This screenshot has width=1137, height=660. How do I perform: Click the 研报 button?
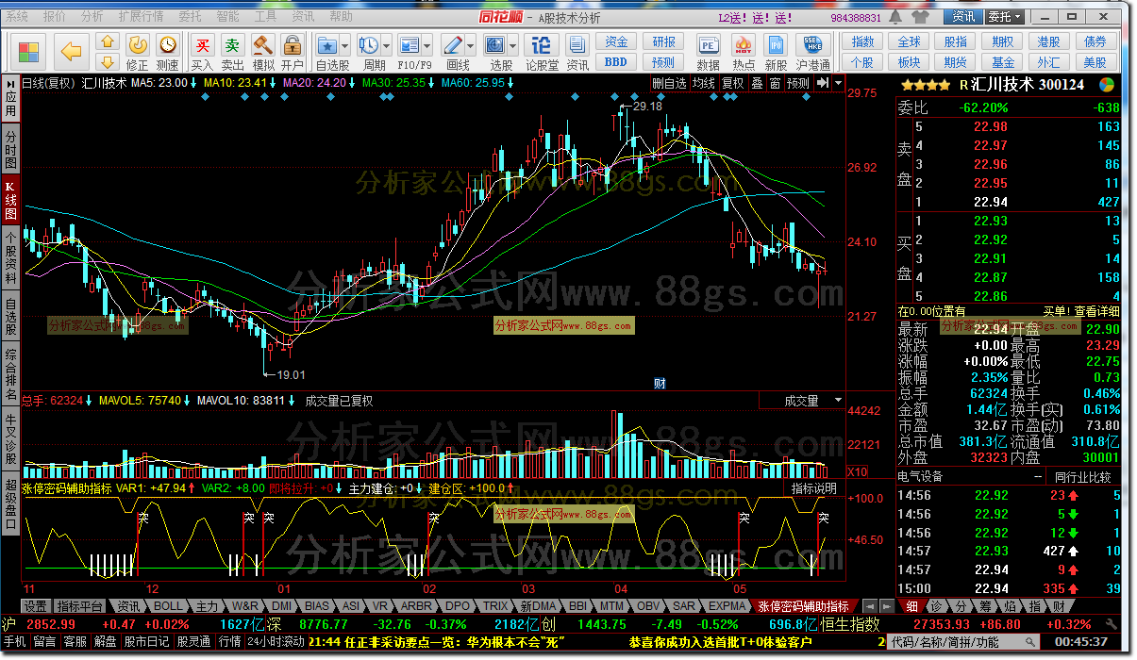tap(664, 42)
